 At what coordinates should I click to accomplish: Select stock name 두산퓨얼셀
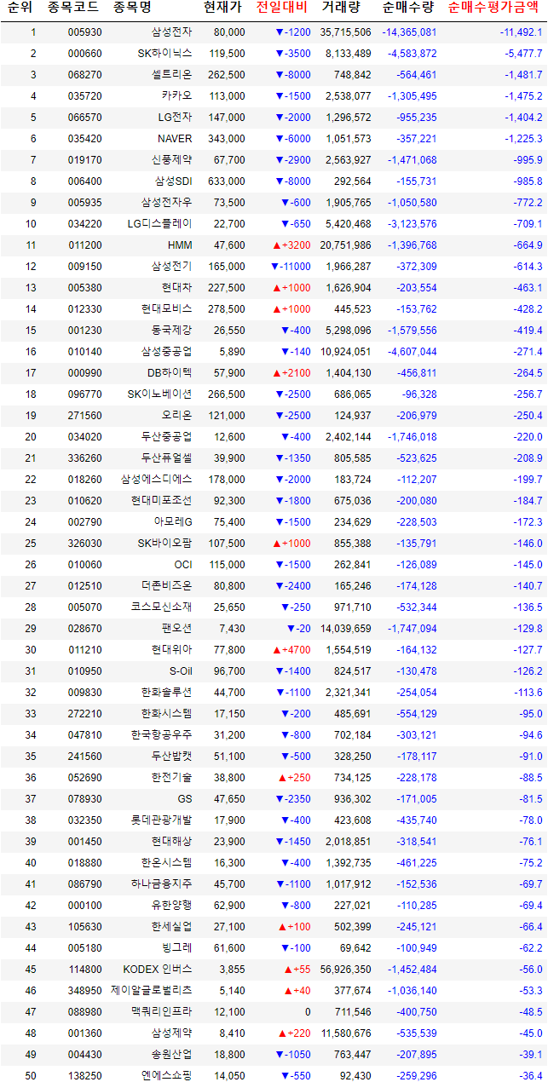(x=168, y=458)
